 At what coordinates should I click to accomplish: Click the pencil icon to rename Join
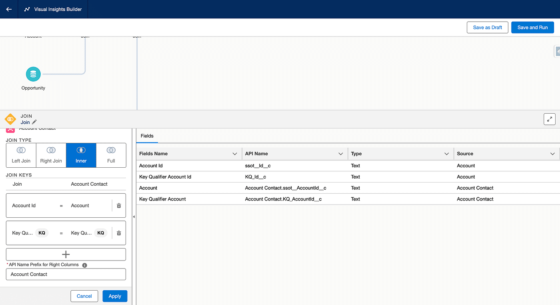click(34, 122)
